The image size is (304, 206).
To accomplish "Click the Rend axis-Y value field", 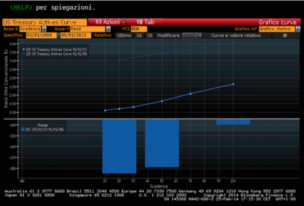I will (x=88, y=29).
